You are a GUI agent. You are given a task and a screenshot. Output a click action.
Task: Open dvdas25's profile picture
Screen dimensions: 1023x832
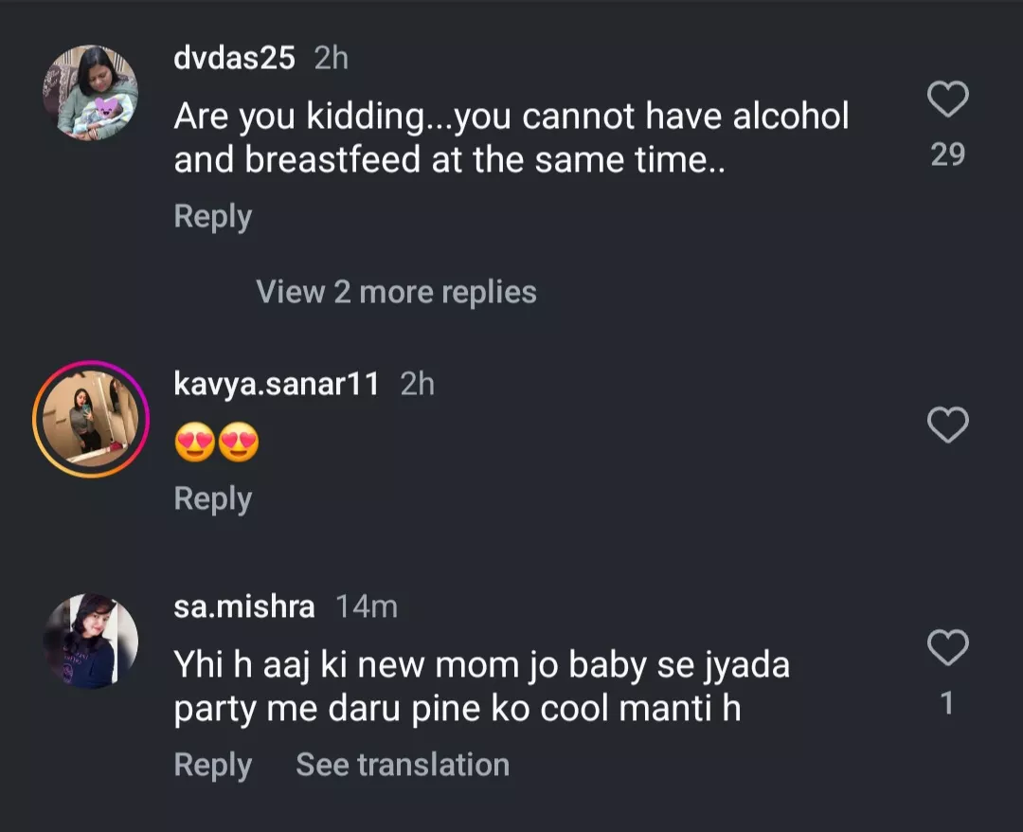pyautogui.click(x=91, y=93)
